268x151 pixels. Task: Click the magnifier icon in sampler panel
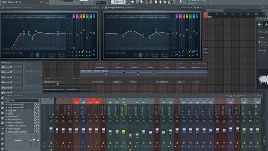click(x=266, y=24)
